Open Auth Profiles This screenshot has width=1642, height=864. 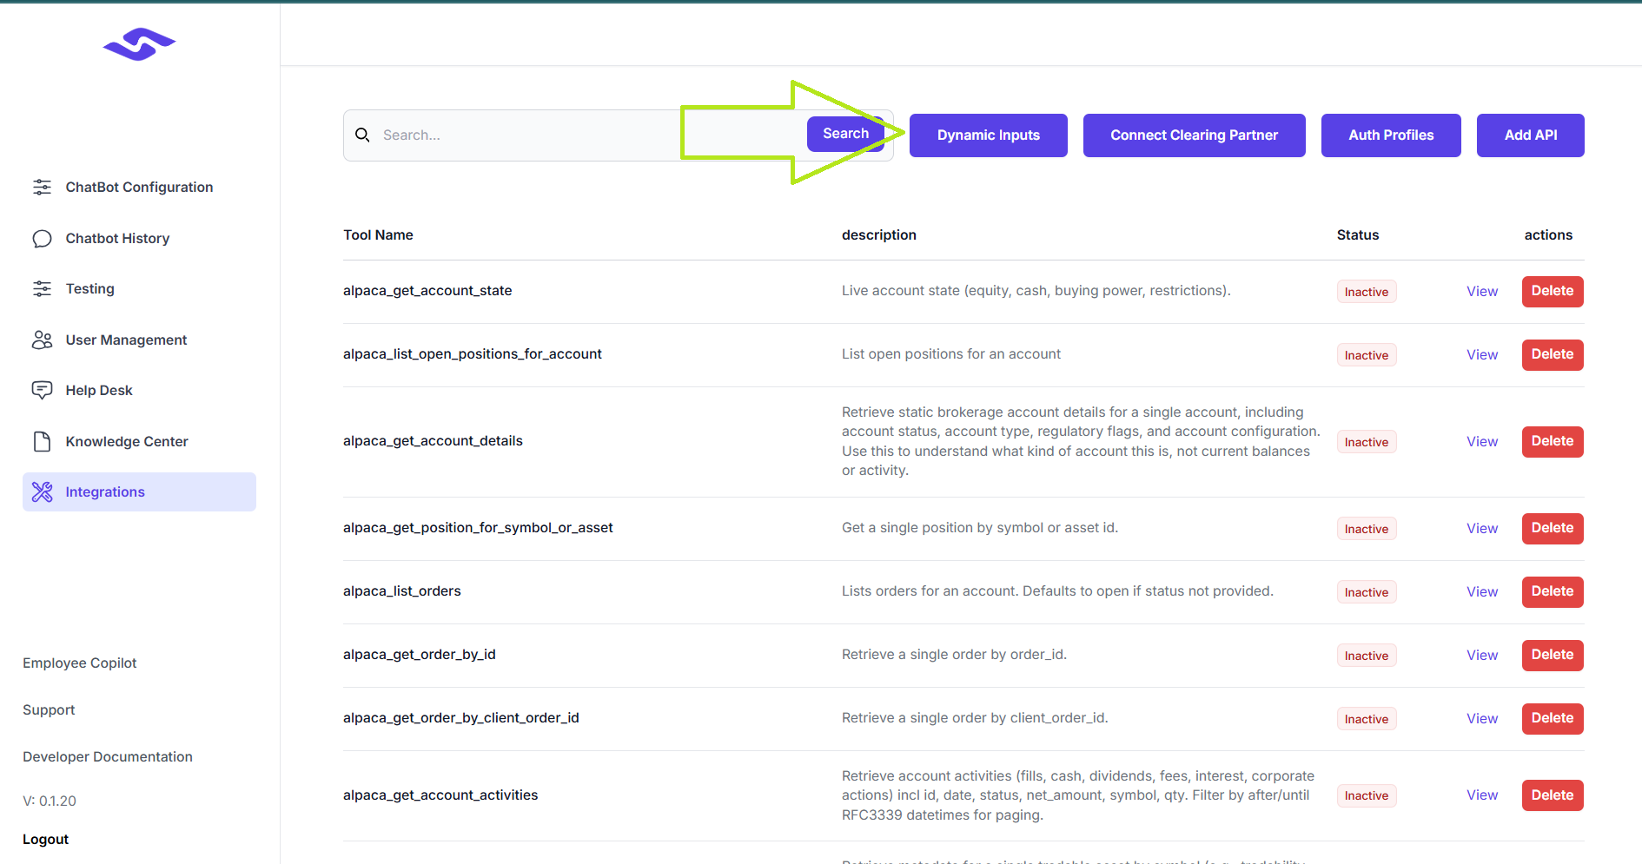click(1390, 135)
